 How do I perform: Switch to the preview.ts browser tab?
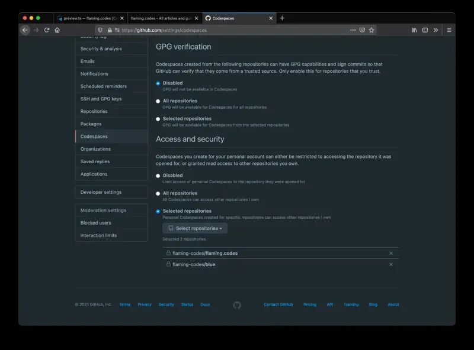pos(91,18)
